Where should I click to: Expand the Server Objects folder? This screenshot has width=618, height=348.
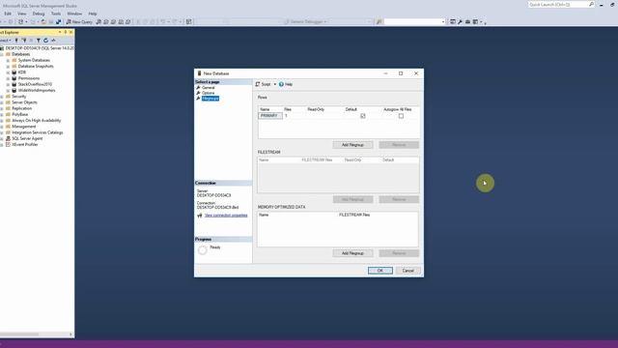pos(2,102)
